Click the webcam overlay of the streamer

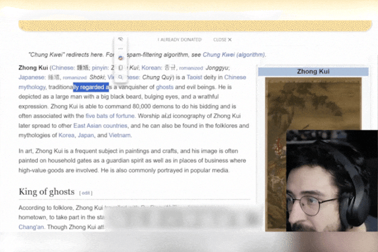tap(332, 181)
